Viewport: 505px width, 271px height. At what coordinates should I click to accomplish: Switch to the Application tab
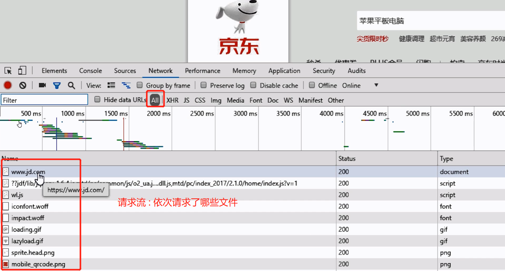coord(284,71)
